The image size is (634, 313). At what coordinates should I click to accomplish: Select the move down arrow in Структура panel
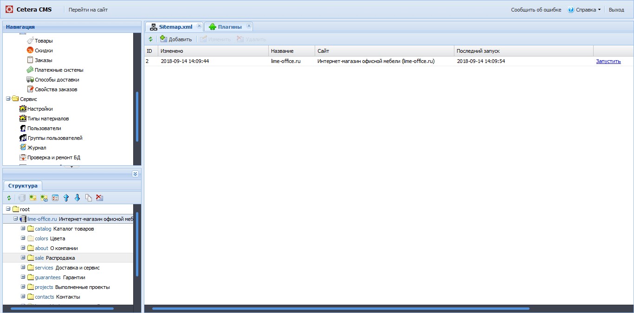click(x=78, y=197)
